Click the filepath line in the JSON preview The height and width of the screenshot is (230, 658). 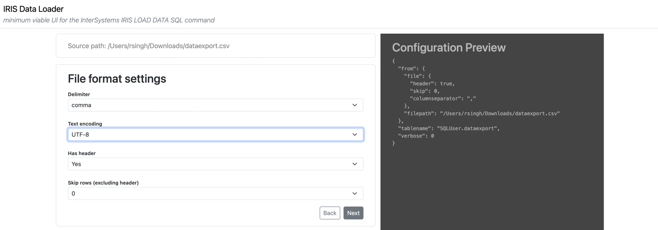pyautogui.click(x=482, y=113)
